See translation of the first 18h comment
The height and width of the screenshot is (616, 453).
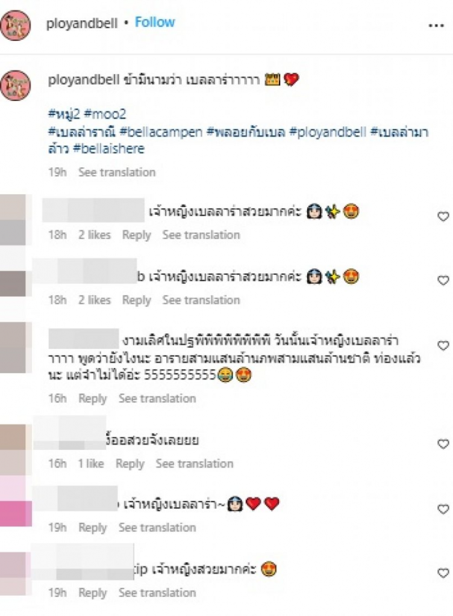(x=201, y=235)
